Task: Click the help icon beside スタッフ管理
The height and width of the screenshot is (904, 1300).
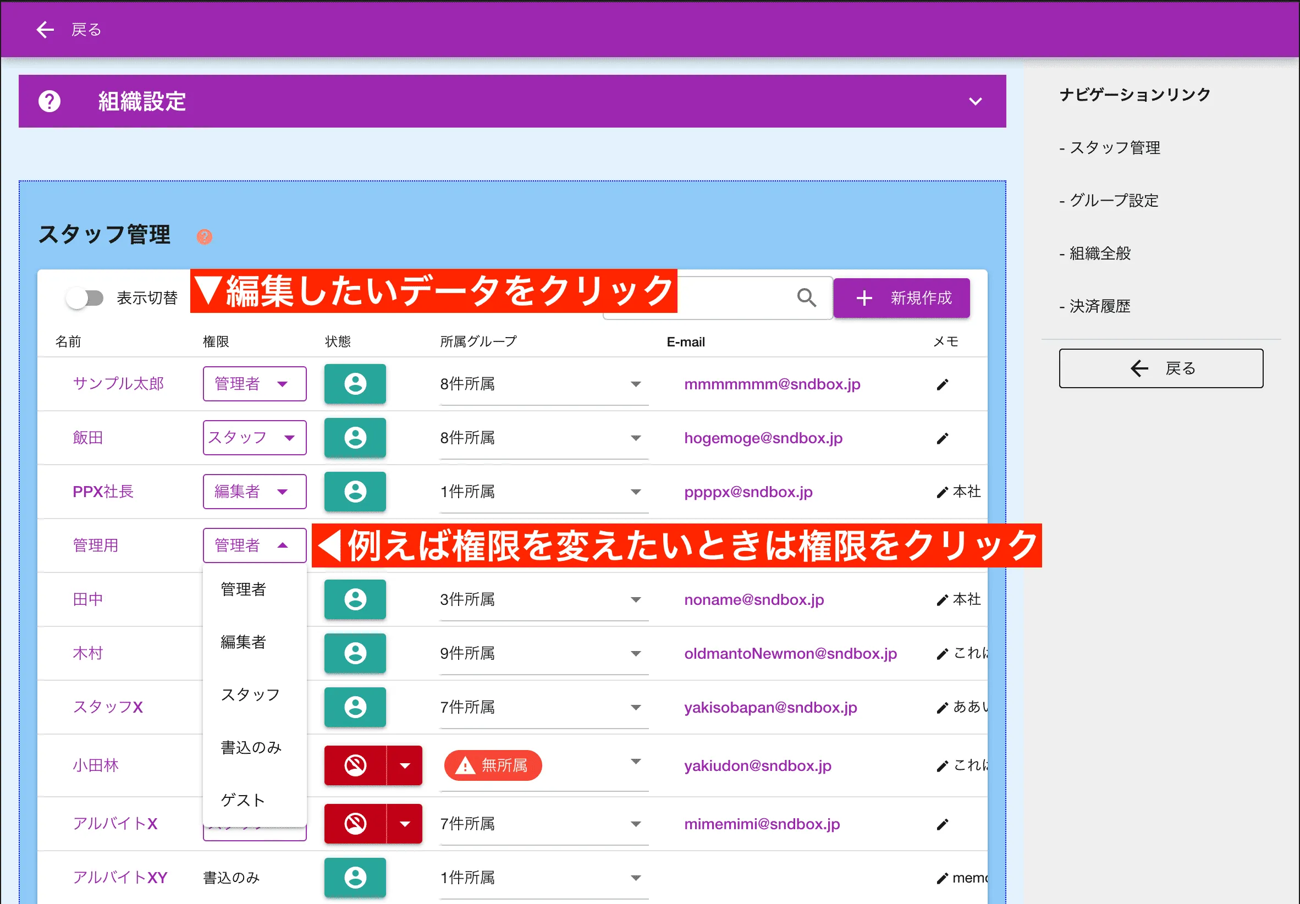Action: pos(205,236)
